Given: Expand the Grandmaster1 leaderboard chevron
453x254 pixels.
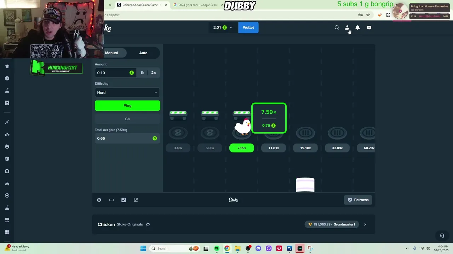Looking at the screenshot, I should click(x=365, y=224).
